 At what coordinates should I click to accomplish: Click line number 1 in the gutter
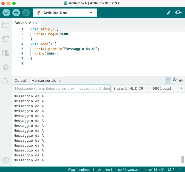(22, 29)
